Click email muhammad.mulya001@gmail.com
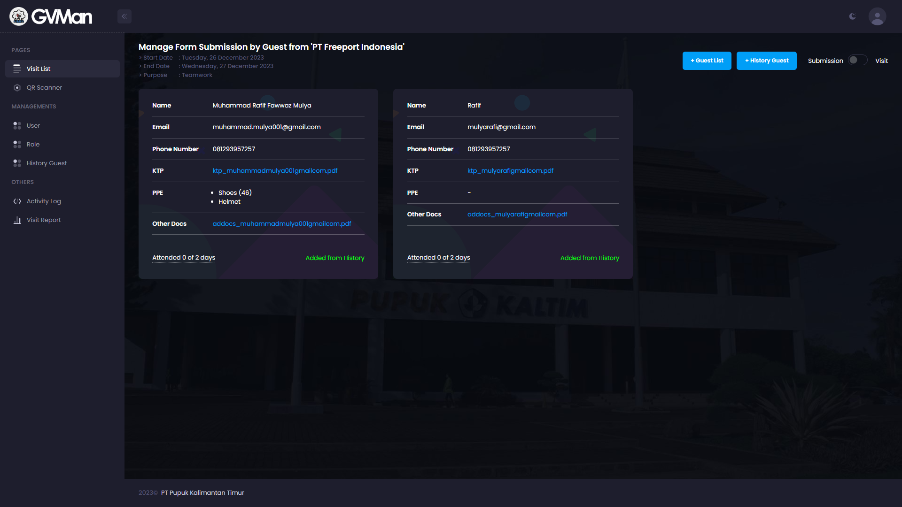The height and width of the screenshot is (507, 902). coord(266,127)
